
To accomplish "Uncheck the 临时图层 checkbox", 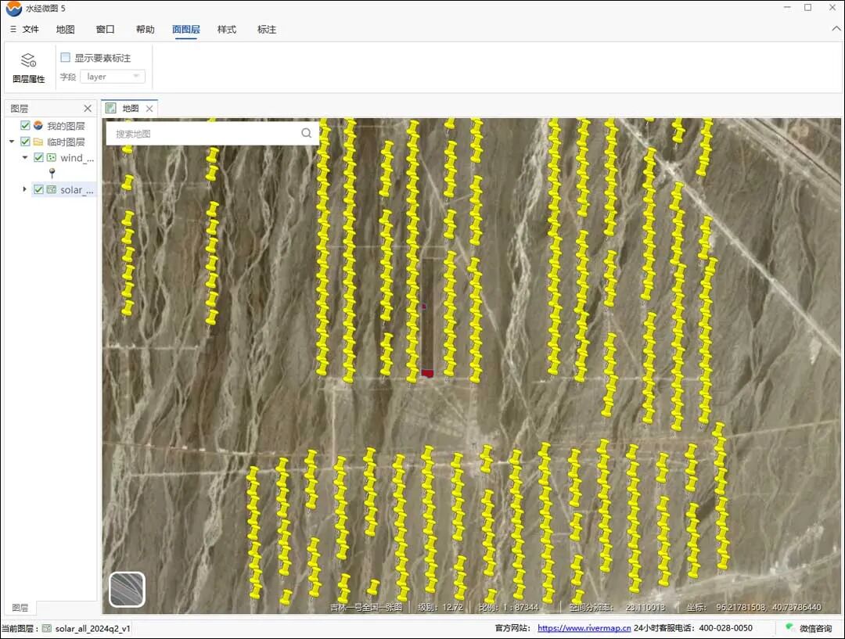I will click(x=25, y=142).
